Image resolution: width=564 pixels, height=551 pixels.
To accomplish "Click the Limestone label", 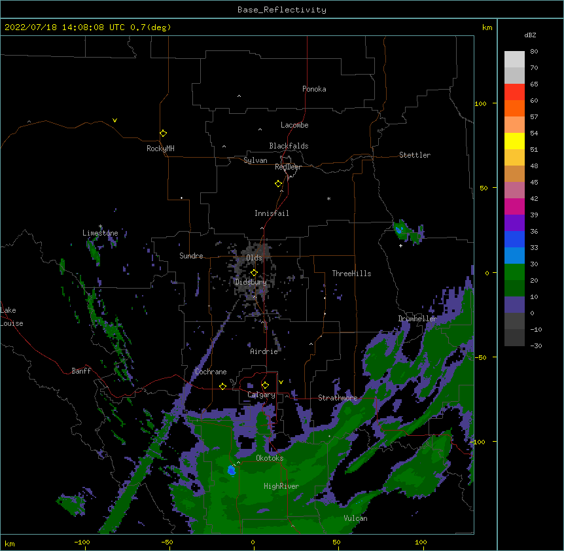I will 100,233.
